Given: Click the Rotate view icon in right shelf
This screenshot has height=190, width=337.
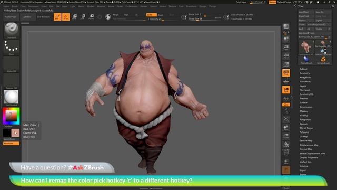Looking at the screenshot, I should click(x=286, y=144).
